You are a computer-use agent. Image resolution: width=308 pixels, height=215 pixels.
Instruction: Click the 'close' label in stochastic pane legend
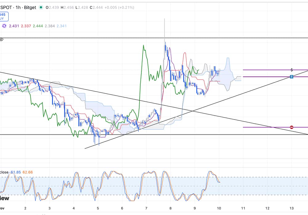pyautogui.click(x=4, y=172)
